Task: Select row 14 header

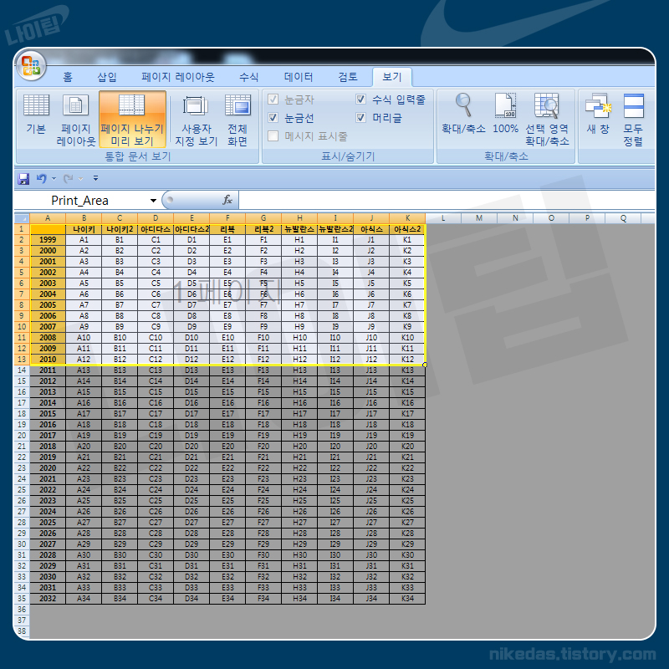Action: point(22,370)
